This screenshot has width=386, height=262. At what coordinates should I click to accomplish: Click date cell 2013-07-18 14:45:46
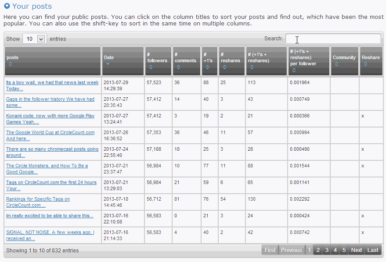tap(116, 202)
